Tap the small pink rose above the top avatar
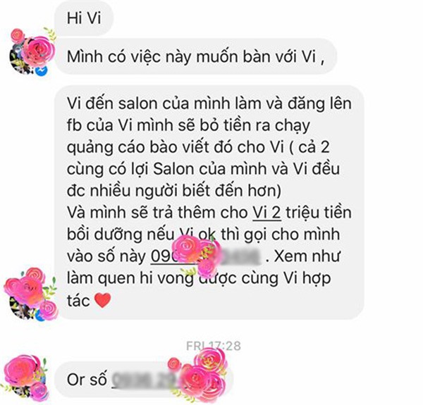 [18, 36]
